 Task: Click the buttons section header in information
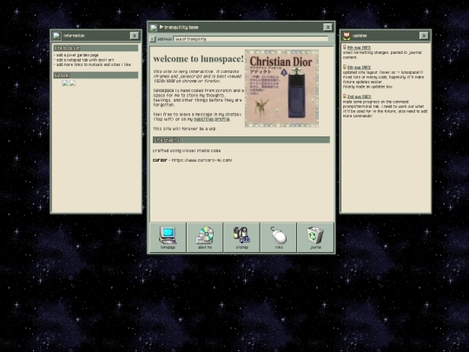[96, 75]
